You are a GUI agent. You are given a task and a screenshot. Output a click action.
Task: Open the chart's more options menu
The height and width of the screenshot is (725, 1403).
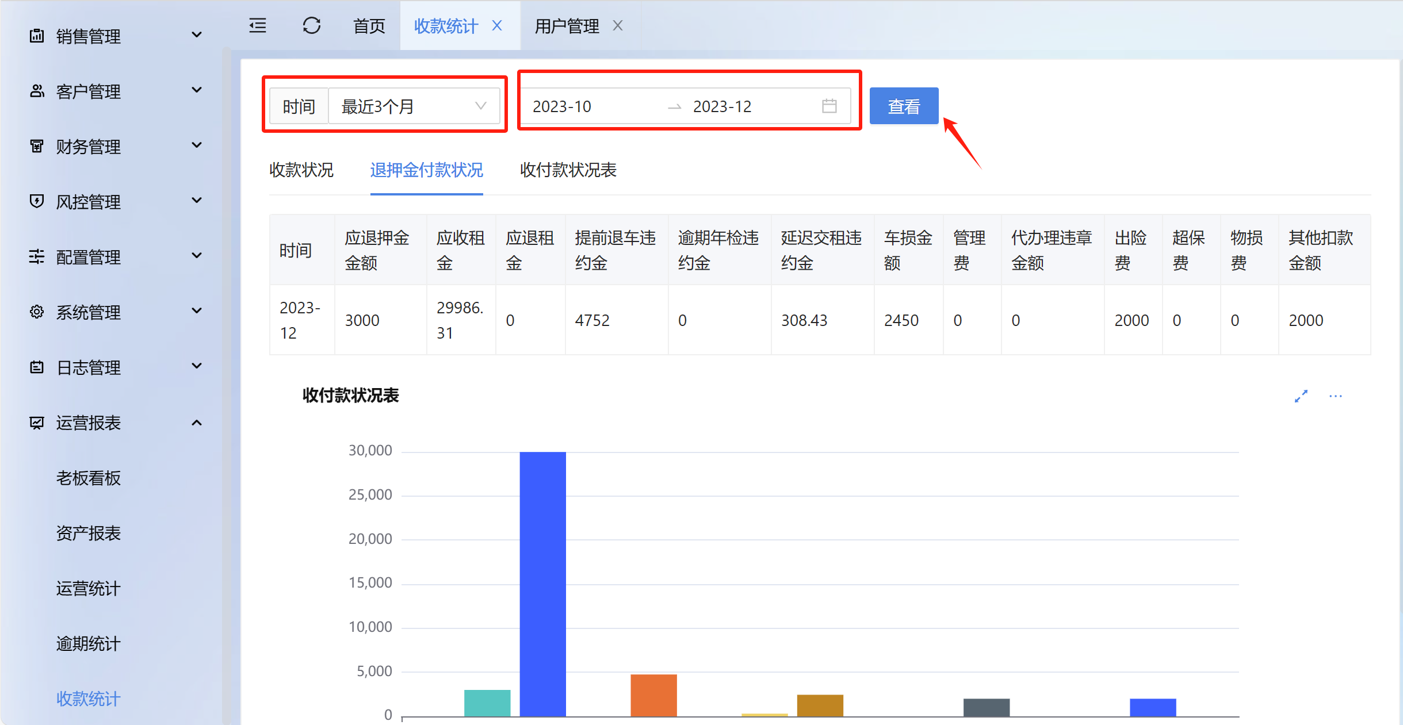[x=1336, y=396]
